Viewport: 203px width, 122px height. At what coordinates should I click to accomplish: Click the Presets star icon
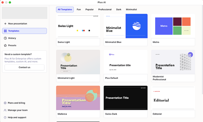click(5, 45)
